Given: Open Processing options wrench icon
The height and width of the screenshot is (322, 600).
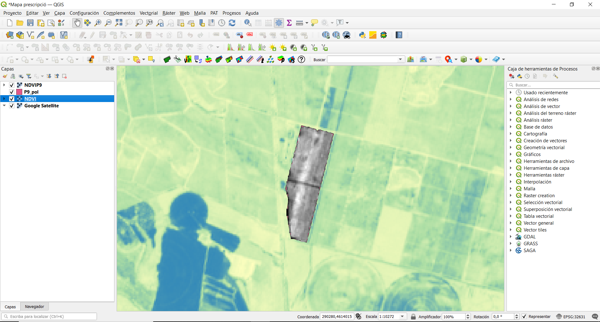Looking at the screenshot, I should pos(555,76).
